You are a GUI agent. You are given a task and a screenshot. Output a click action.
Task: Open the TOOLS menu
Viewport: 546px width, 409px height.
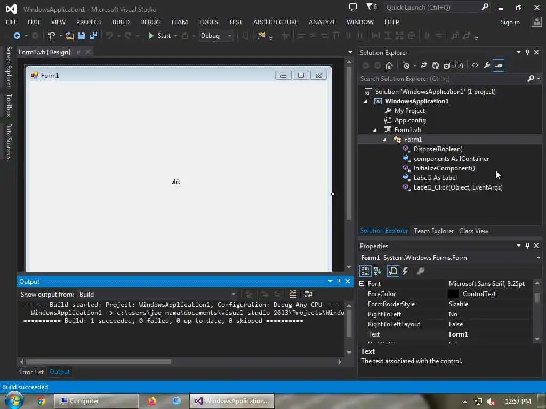point(208,22)
